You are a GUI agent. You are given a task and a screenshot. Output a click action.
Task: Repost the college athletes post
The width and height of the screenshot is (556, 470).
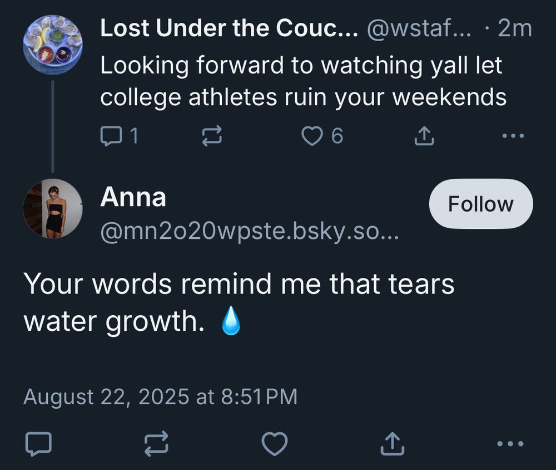(212, 135)
